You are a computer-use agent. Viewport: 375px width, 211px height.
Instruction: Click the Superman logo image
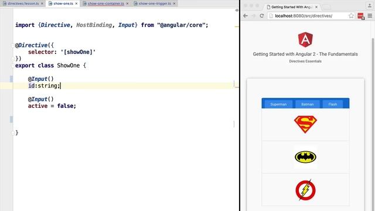[305, 124]
